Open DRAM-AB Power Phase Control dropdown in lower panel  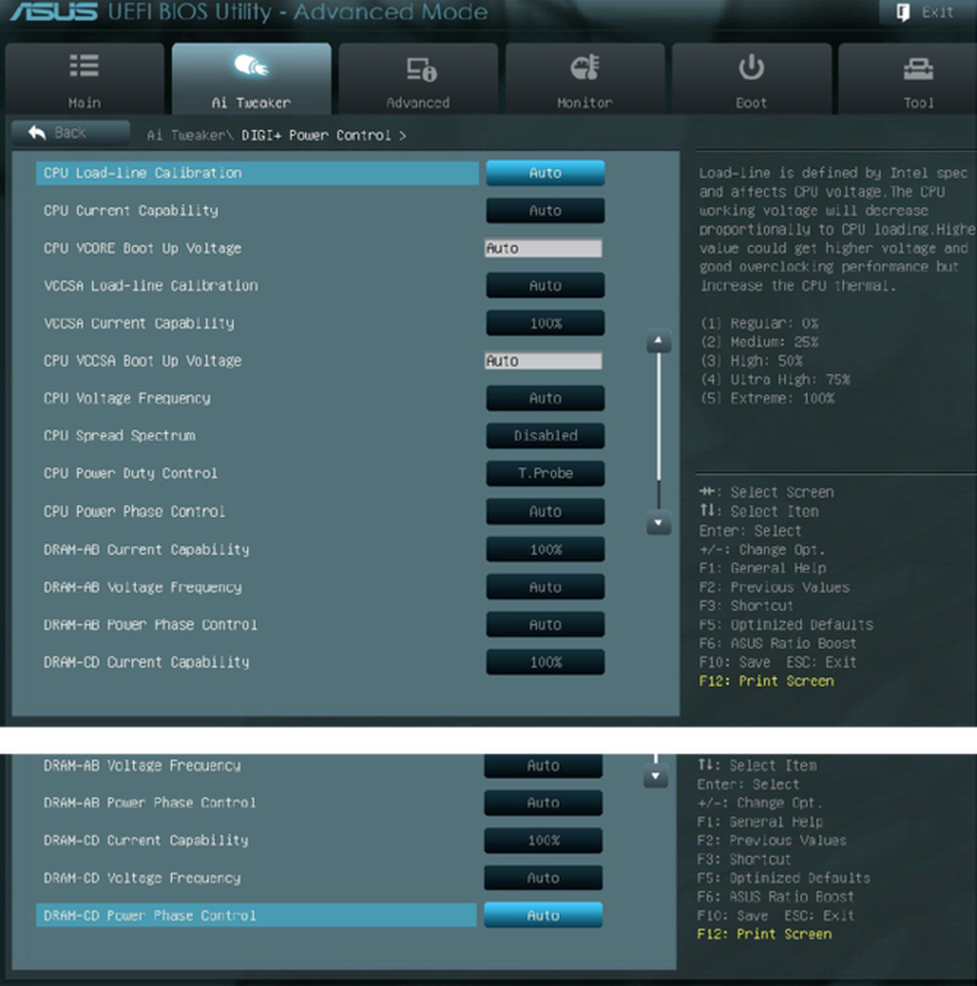tap(543, 803)
